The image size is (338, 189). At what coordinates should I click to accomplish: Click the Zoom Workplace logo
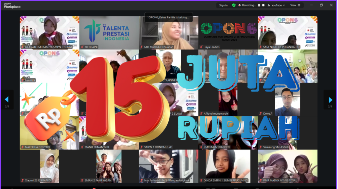click(12, 5)
